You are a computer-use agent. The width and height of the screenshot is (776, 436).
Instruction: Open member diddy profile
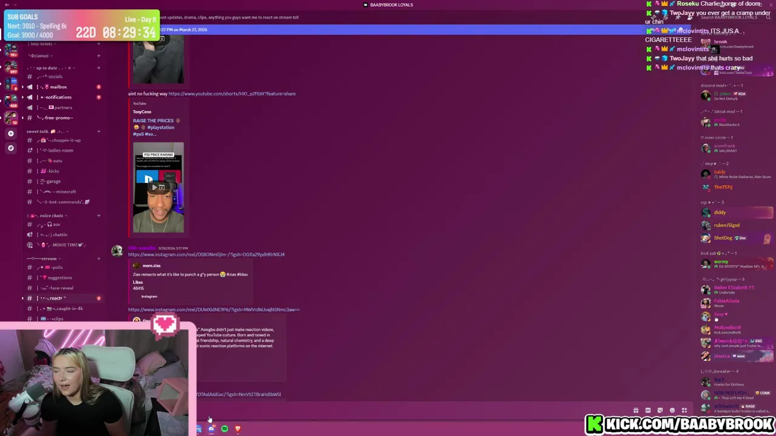[737, 213]
